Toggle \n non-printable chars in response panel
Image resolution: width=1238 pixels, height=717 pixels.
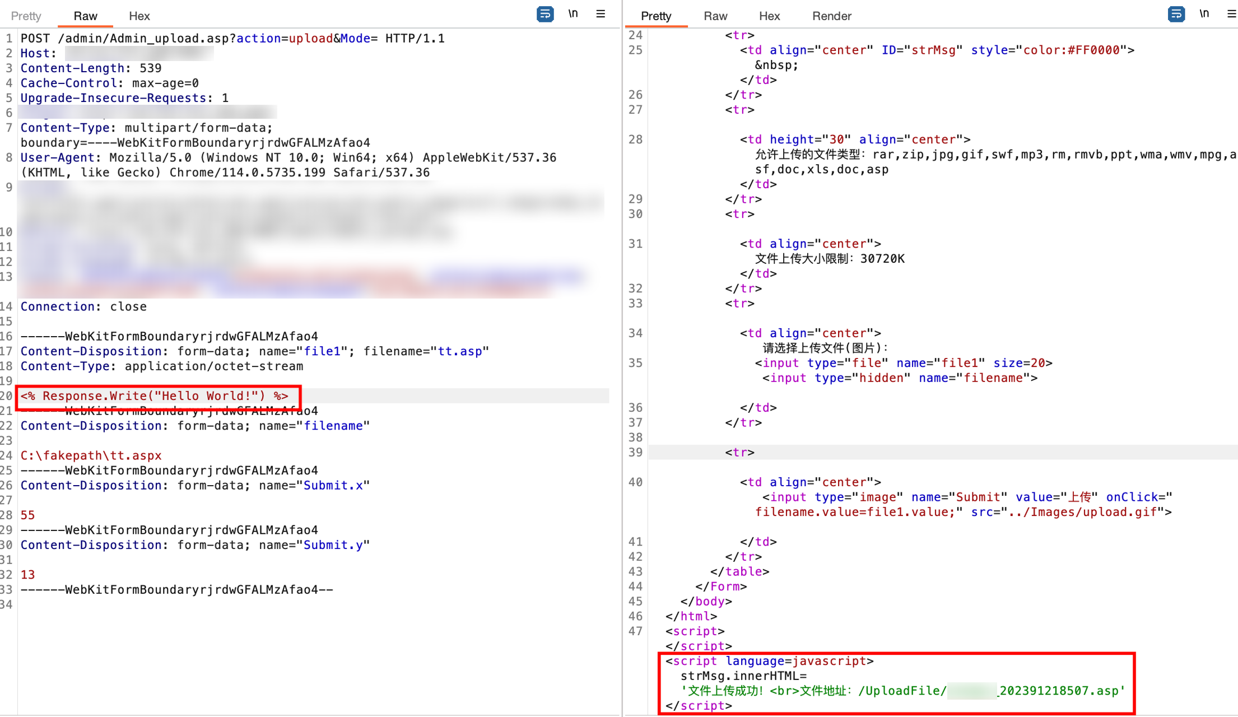[1204, 14]
